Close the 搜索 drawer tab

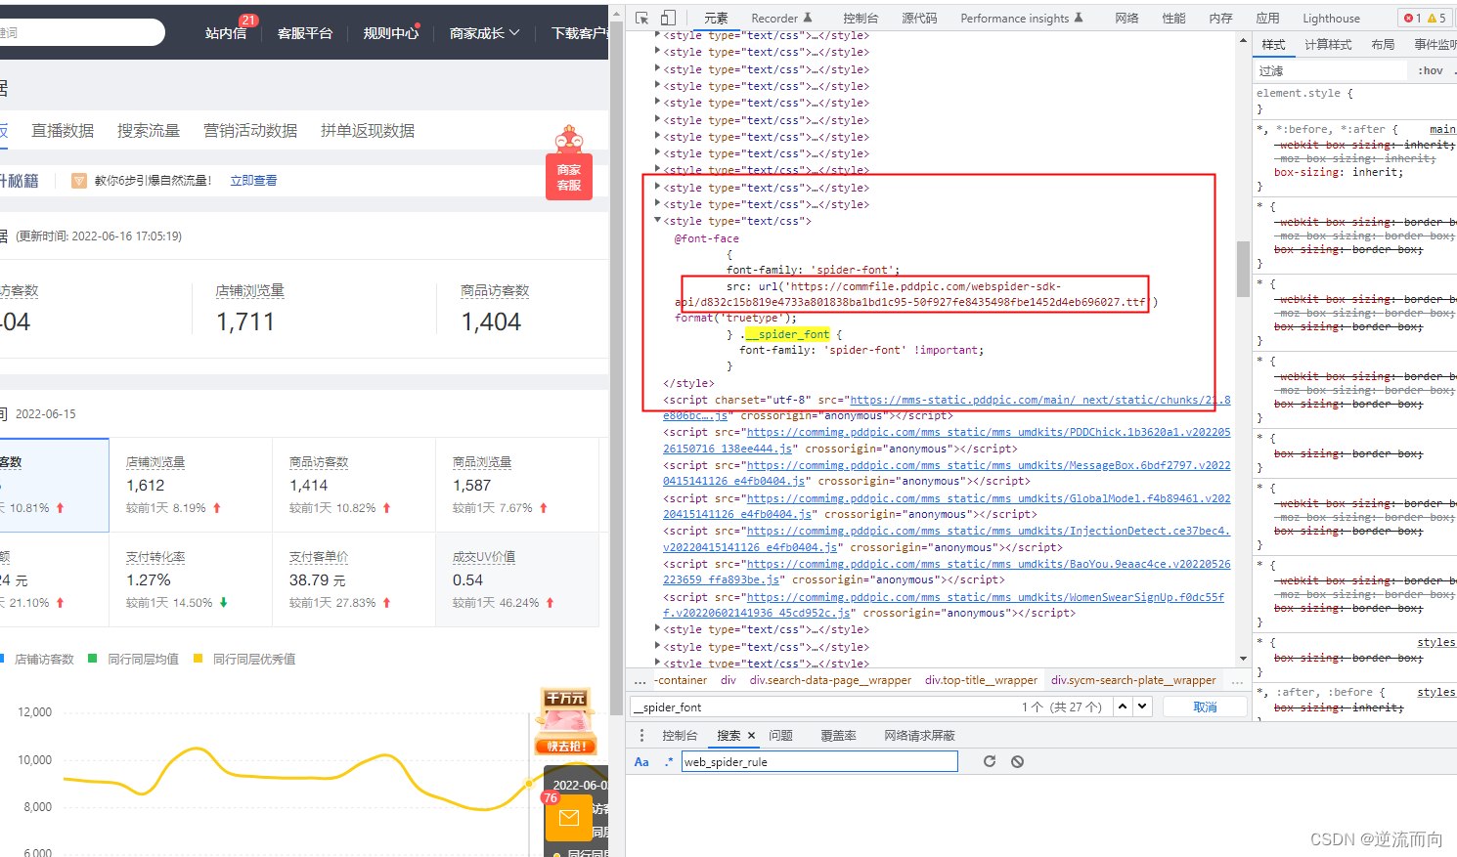tap(751, 736)
